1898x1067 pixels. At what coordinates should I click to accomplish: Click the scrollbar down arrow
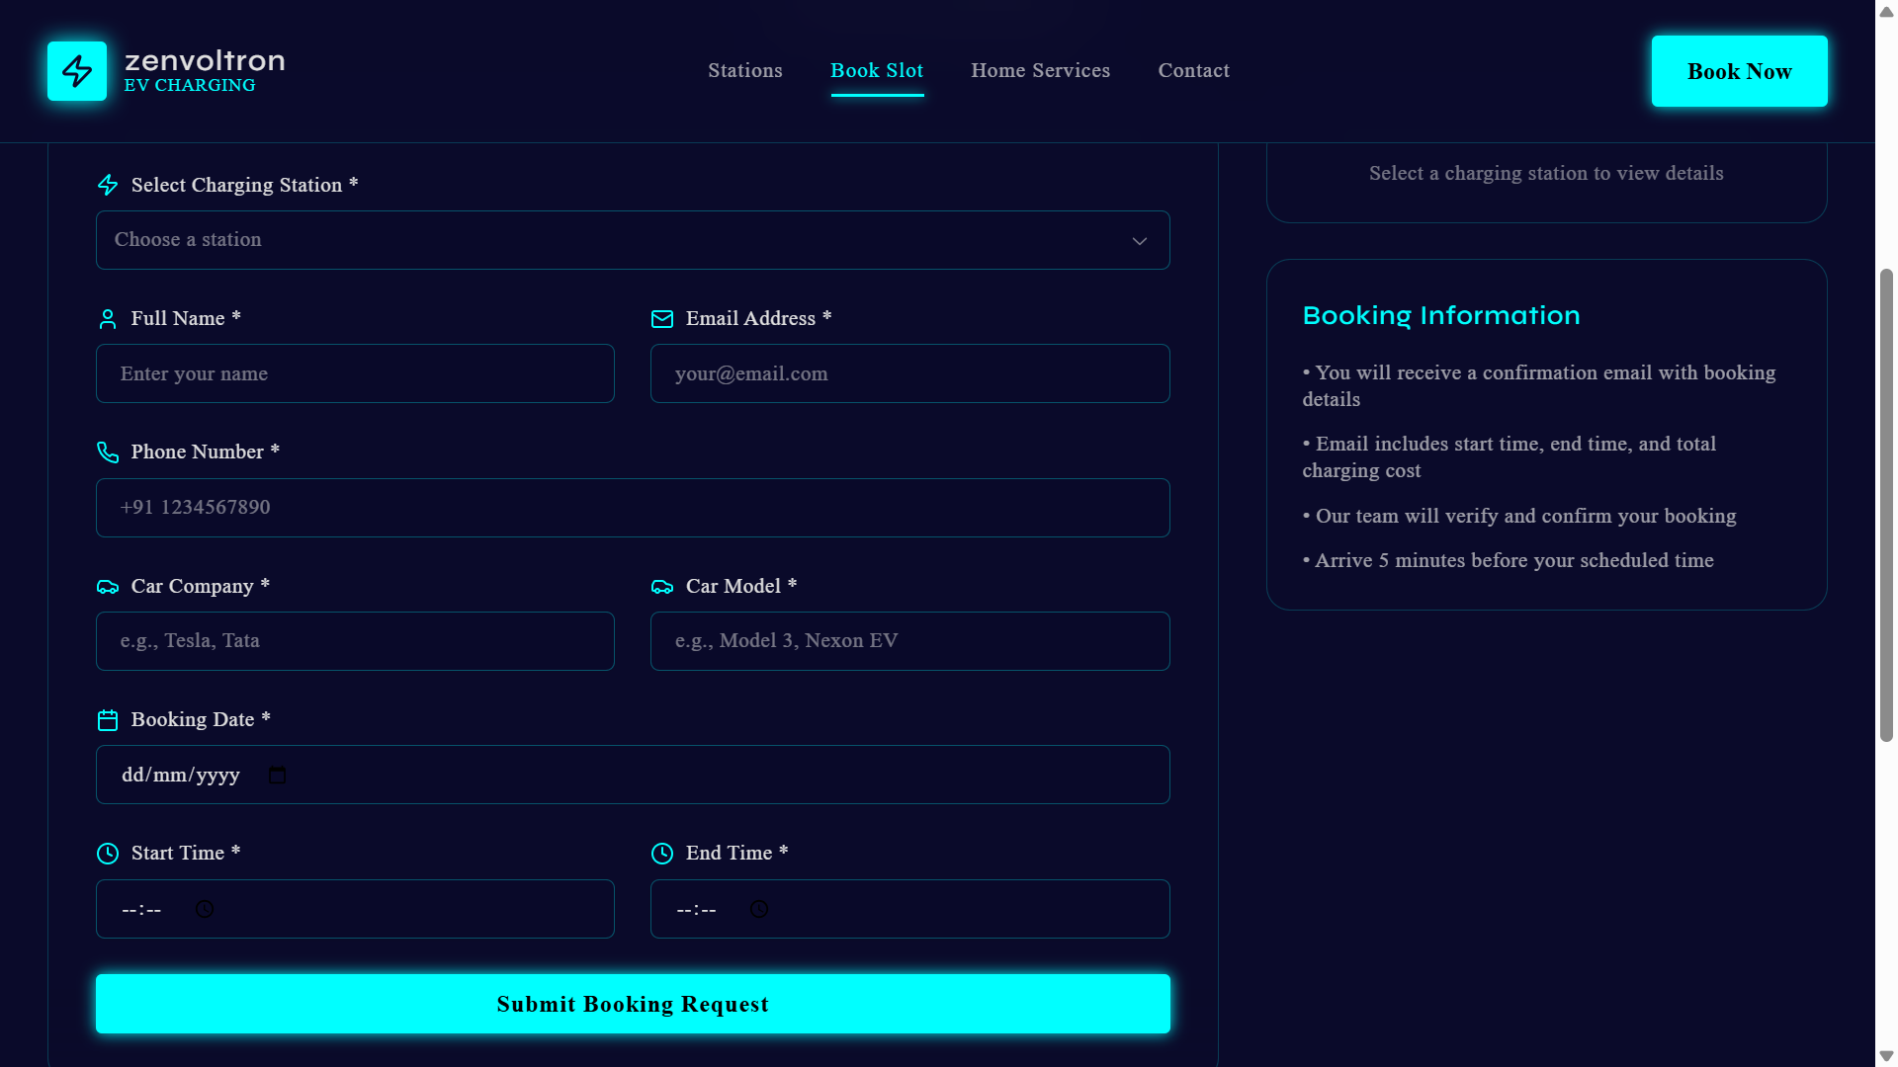coord(1886,1056)
